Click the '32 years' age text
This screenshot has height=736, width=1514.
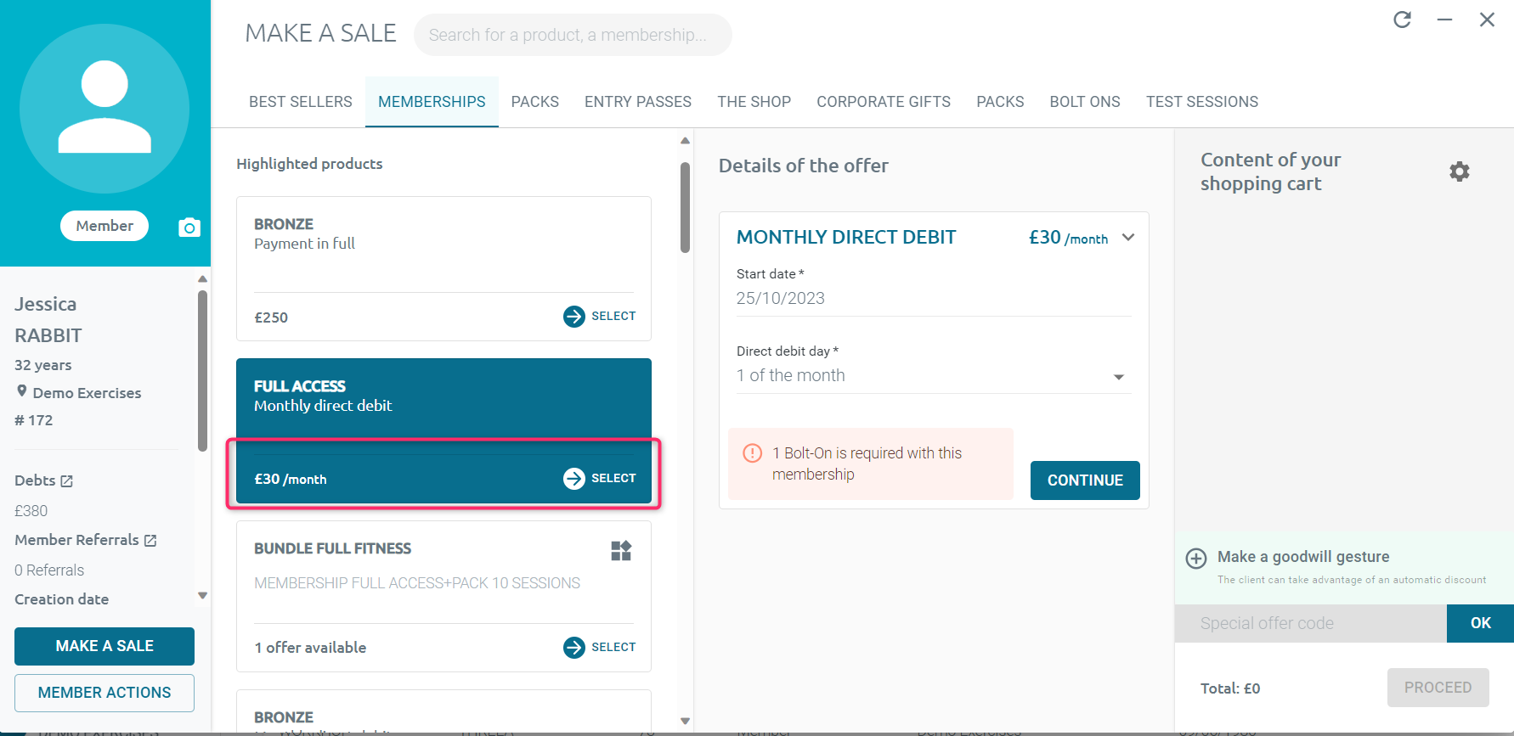(43, 365)
